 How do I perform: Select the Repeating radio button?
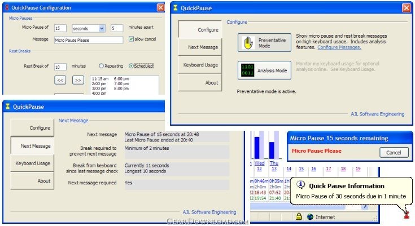[102, 66]
